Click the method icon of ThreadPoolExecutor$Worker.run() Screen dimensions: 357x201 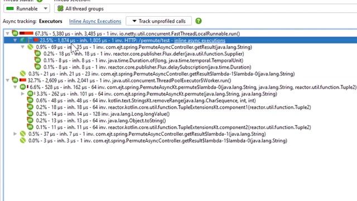click(15, 80)
